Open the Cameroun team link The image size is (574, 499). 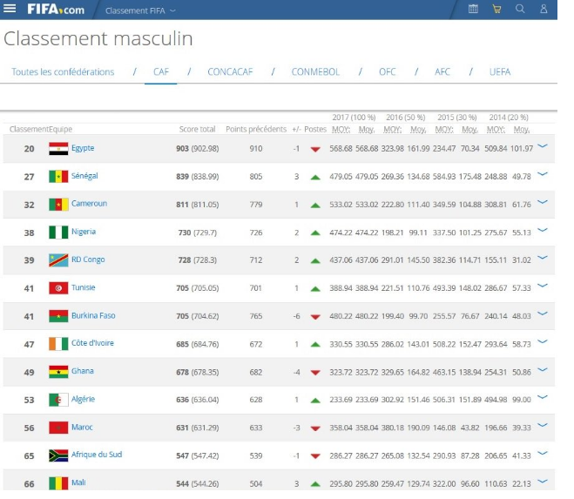pos(90,204)
